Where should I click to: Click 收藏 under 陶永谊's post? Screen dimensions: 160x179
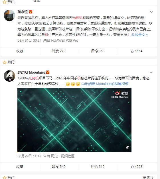[20, 51]
